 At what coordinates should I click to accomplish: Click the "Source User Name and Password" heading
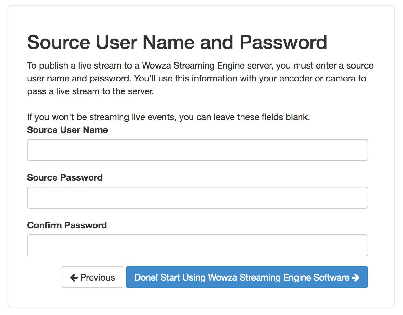[x=177, y=43]
